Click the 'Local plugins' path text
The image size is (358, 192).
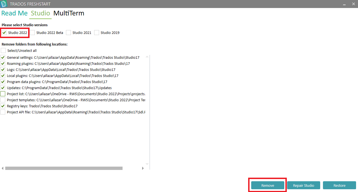[63, 76]
